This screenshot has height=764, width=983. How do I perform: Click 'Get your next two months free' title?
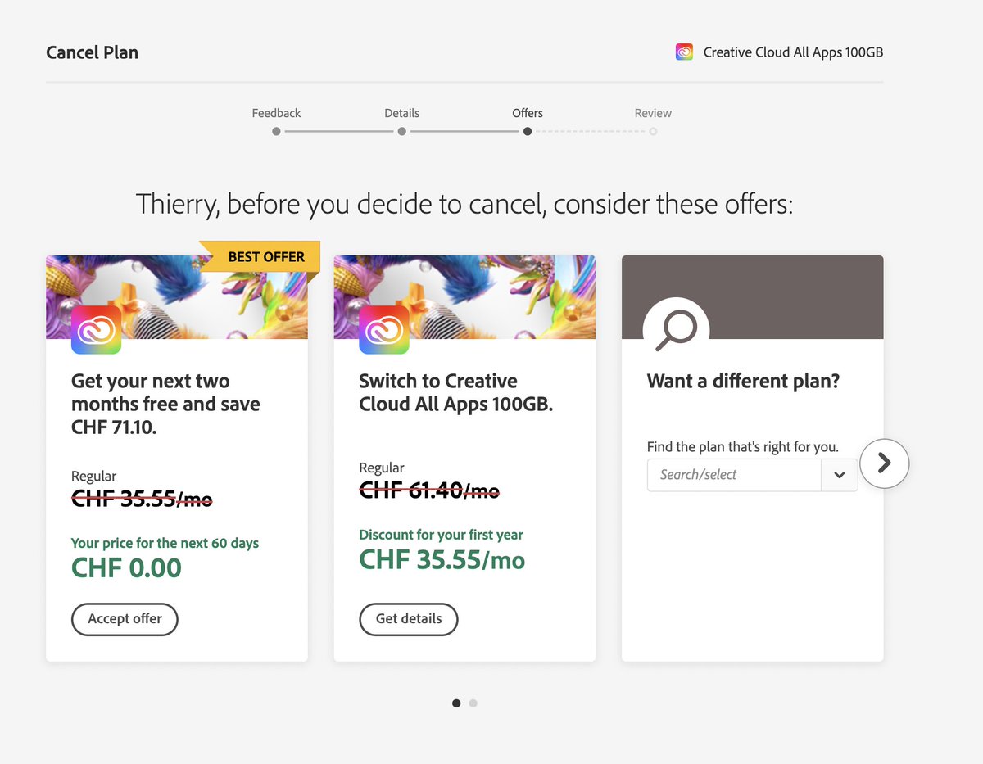pyautogui.click(x=165, y=404)
